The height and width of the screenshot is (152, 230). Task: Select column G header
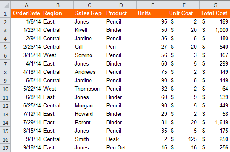[x=215, y=5]
